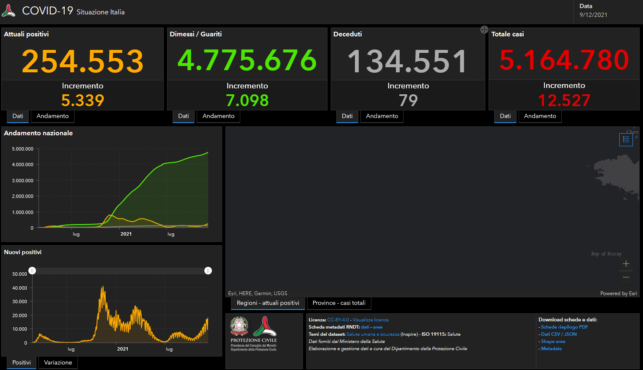Open the CC-BY-4.0 license link
Viewport: 643px width, 370px height.
point(338,320)
